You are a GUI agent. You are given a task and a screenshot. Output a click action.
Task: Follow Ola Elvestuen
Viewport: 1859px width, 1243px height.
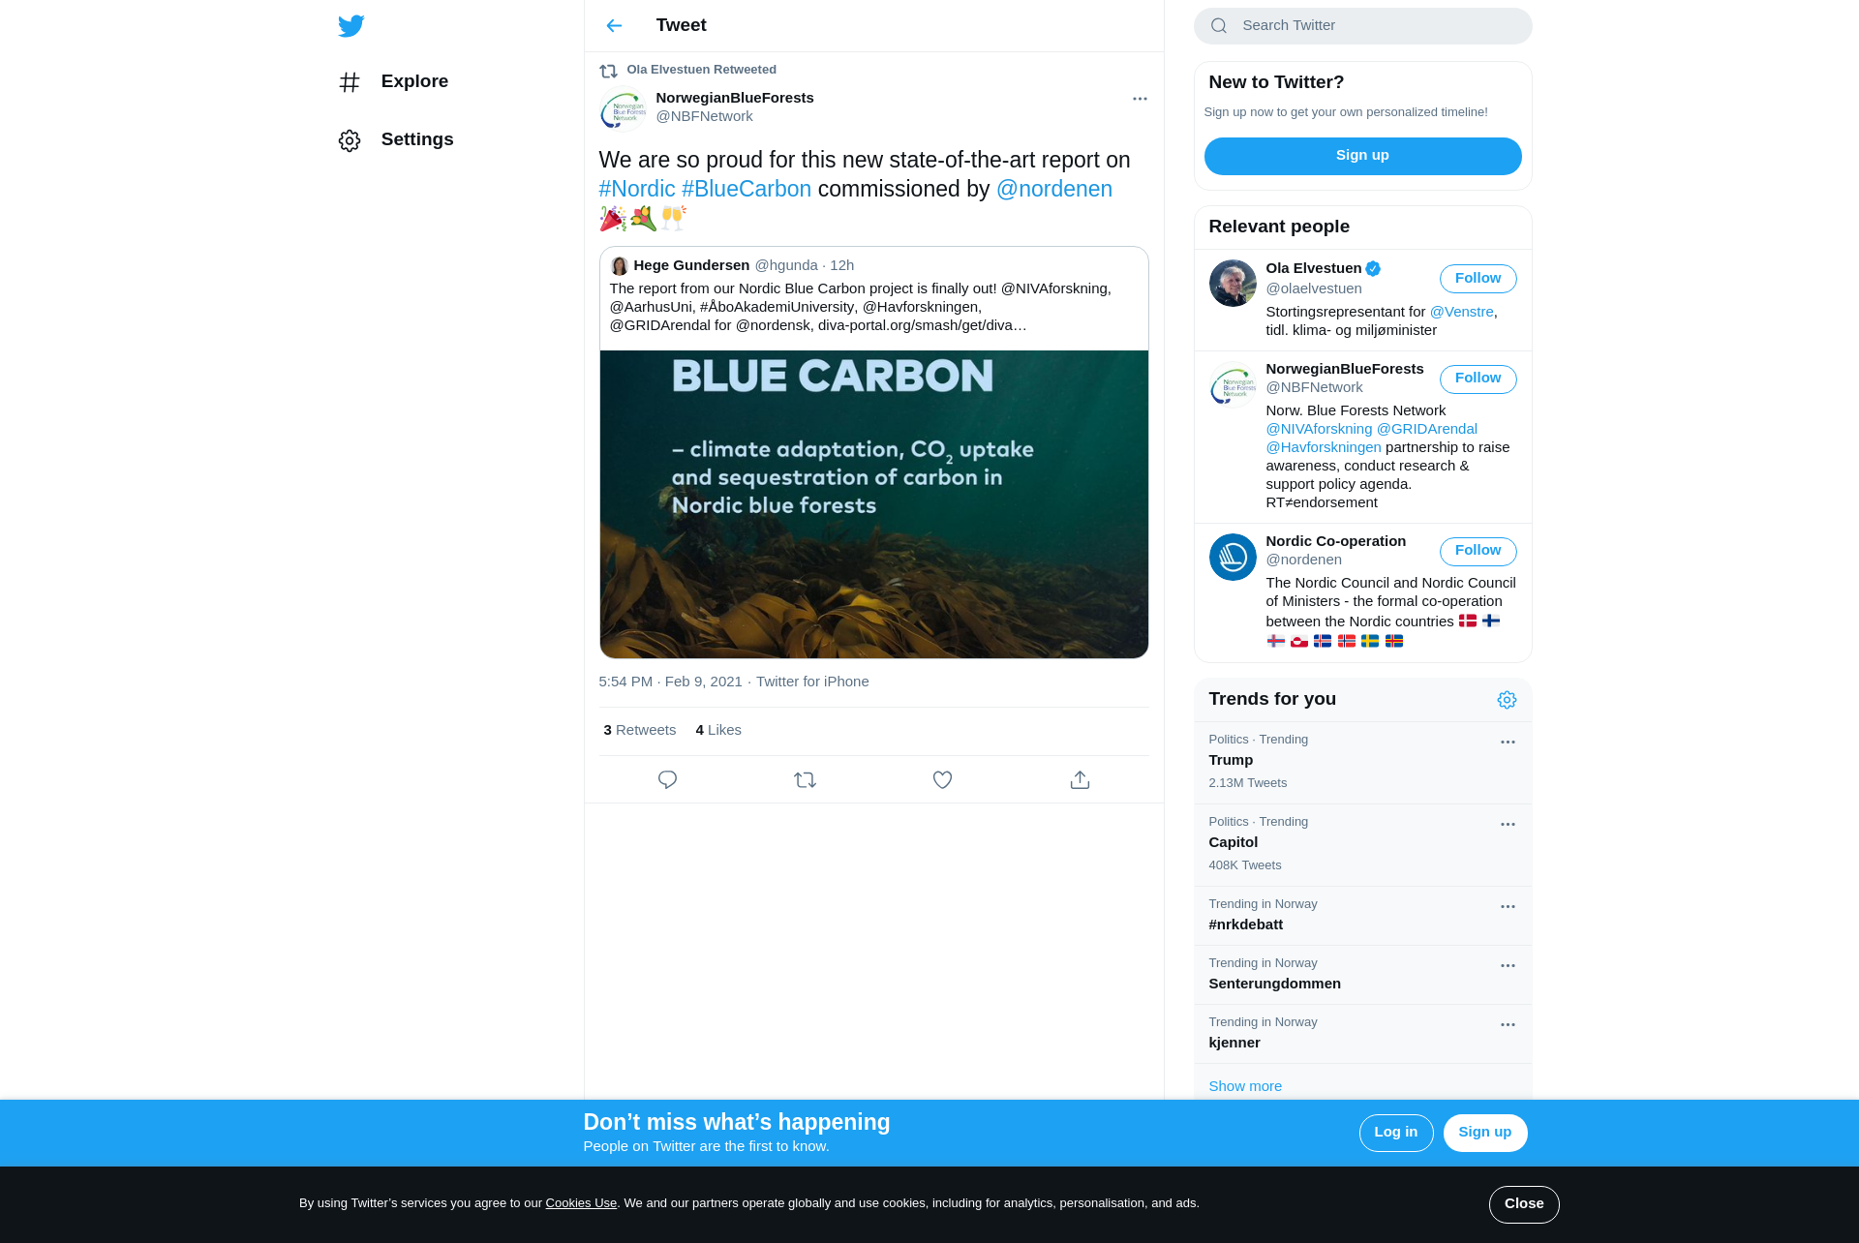(1478, 279)
